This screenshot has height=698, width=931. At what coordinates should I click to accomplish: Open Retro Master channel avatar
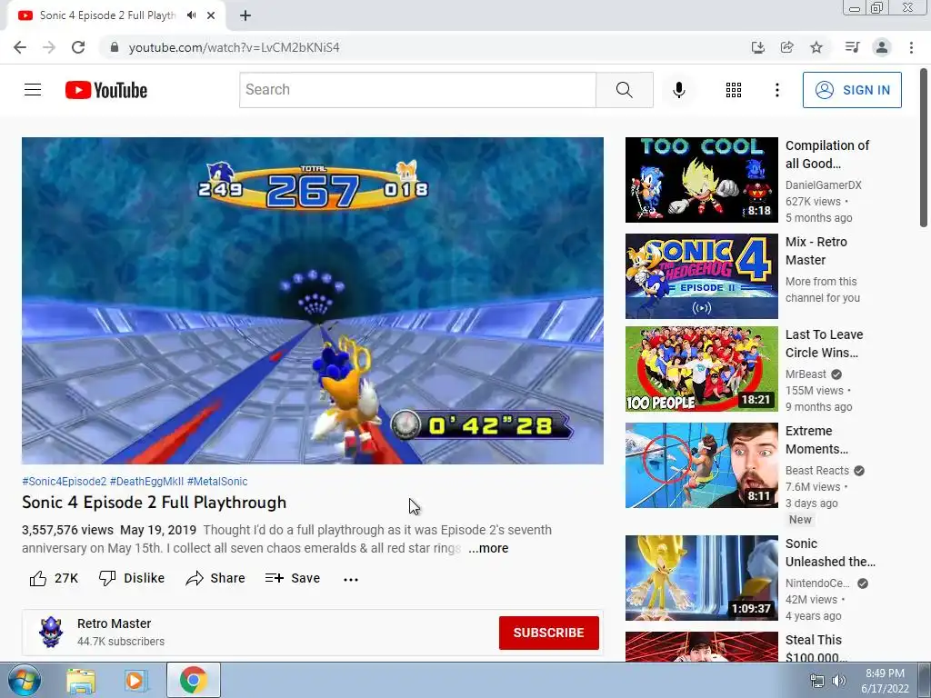click(51, 633)
